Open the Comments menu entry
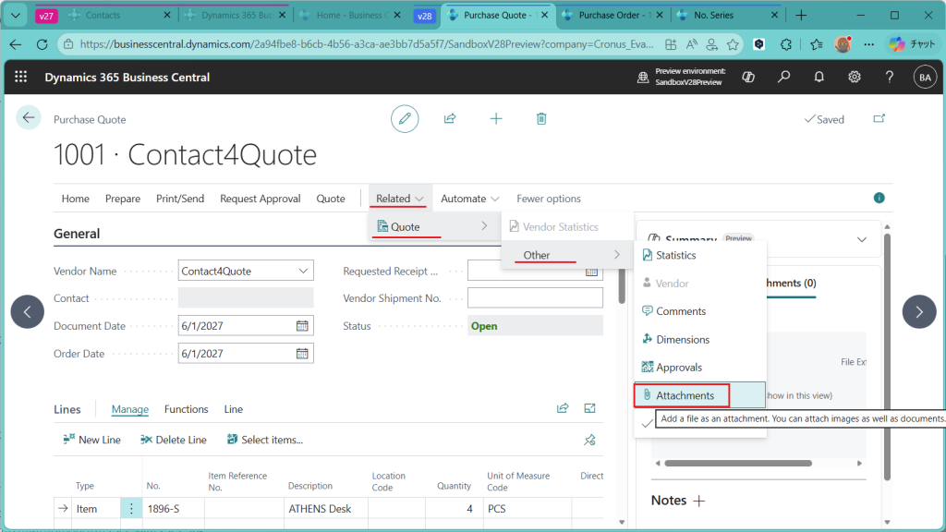The image size is (946, 532). 681,311
